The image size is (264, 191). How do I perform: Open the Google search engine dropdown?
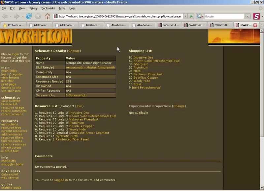coord(200,16)
